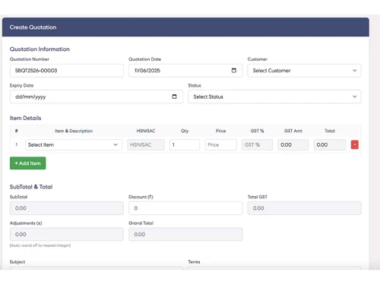Focus the Quotation Number field

point(67,71)
